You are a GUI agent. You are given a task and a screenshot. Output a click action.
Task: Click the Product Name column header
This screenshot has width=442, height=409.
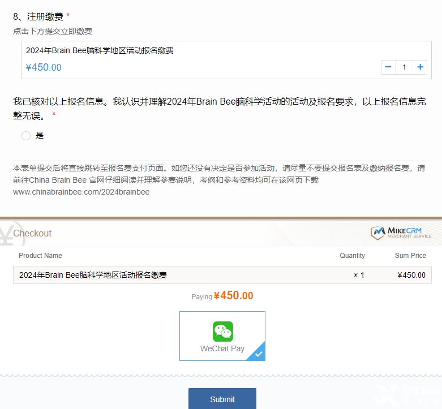(x=40, y=256)
